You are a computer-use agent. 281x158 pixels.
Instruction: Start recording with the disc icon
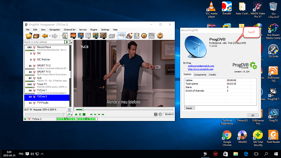tap(129, 36)
